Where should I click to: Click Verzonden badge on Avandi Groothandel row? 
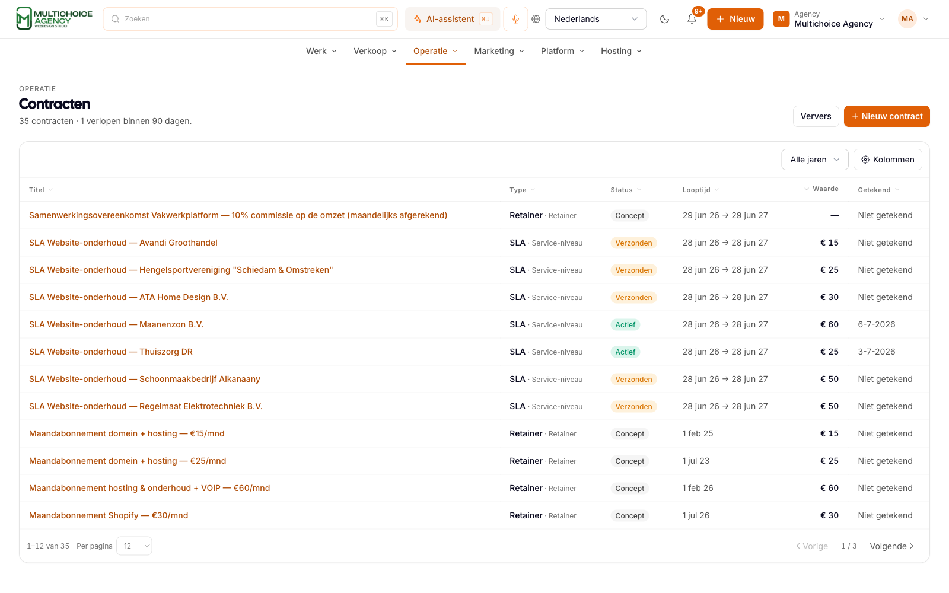point(633,243)
